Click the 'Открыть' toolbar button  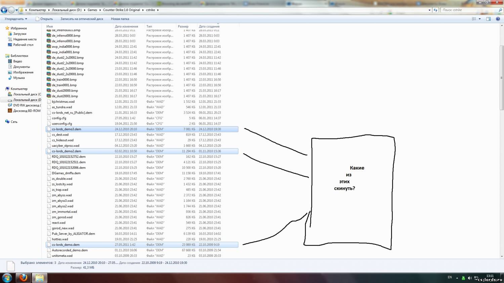coord(44,19)
